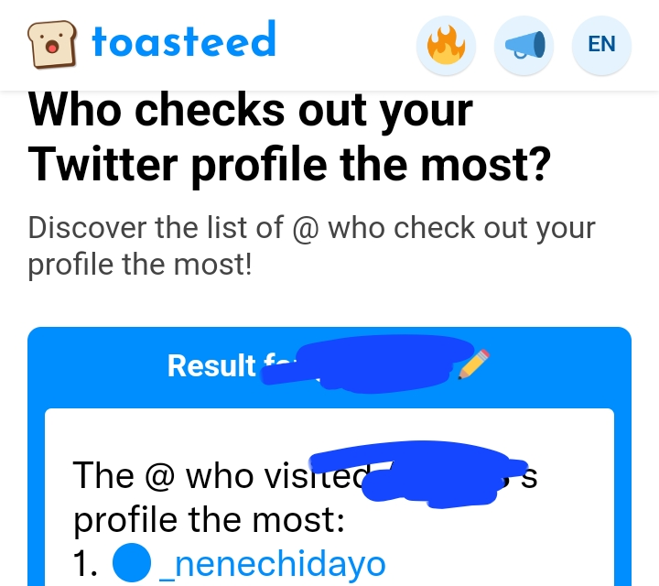Open the _nenechidayo profile link

(273, 564)
